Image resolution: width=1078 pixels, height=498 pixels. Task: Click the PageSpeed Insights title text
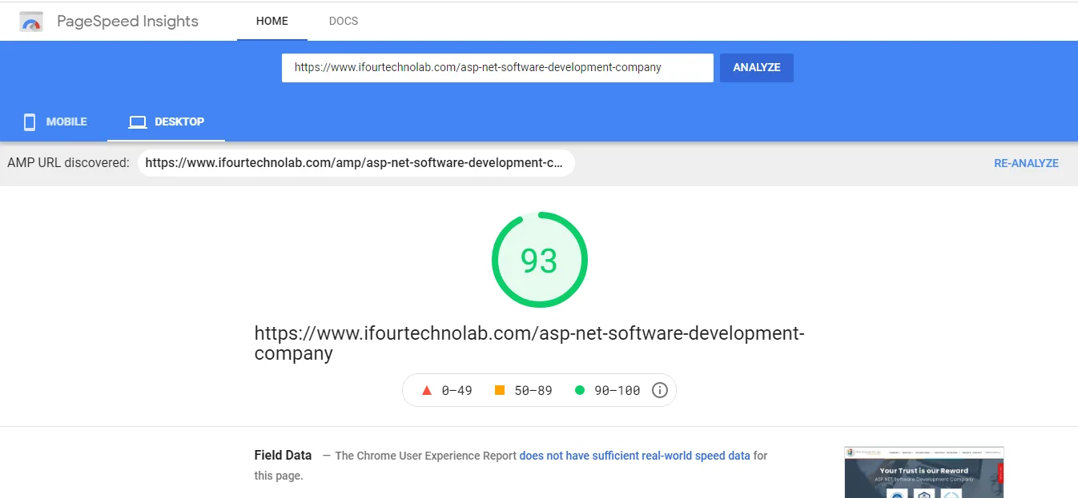(x=127, y=22)
